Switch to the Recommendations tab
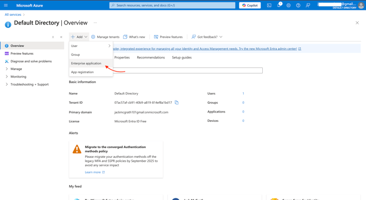Screen dimensions: 366x200 [x=151, y=57]
